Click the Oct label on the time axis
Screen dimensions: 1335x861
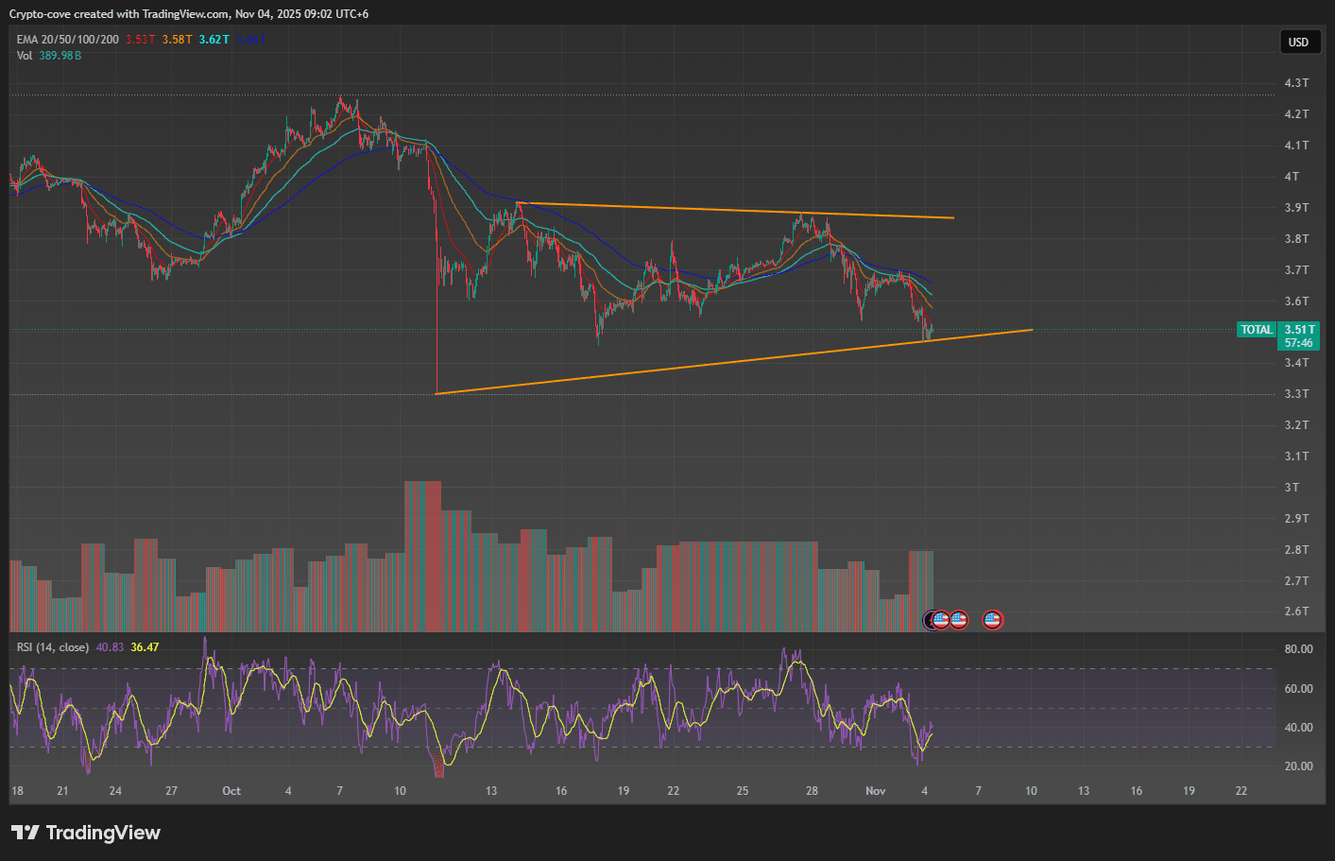pos(231,791)
